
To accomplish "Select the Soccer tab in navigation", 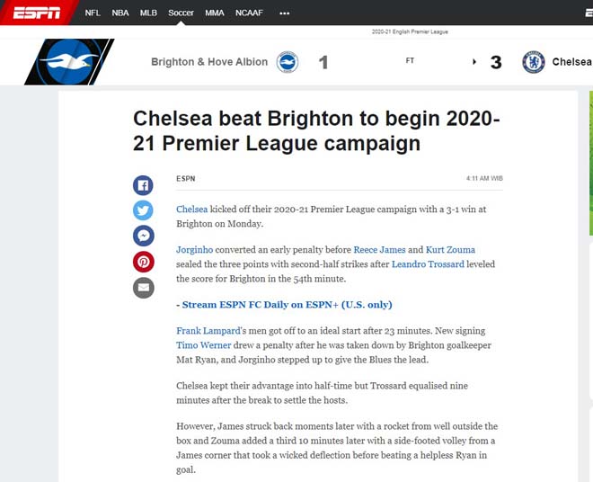I will pos(181,13).
